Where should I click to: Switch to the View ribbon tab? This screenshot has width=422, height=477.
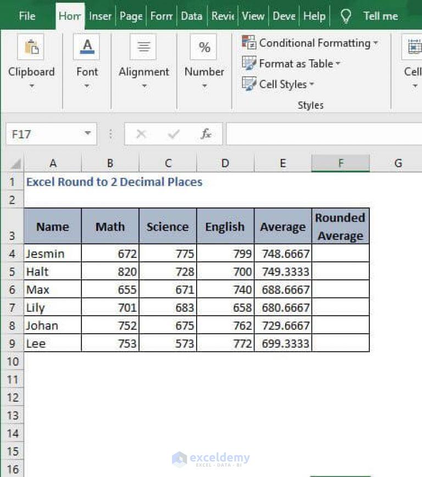coord(253,16)
